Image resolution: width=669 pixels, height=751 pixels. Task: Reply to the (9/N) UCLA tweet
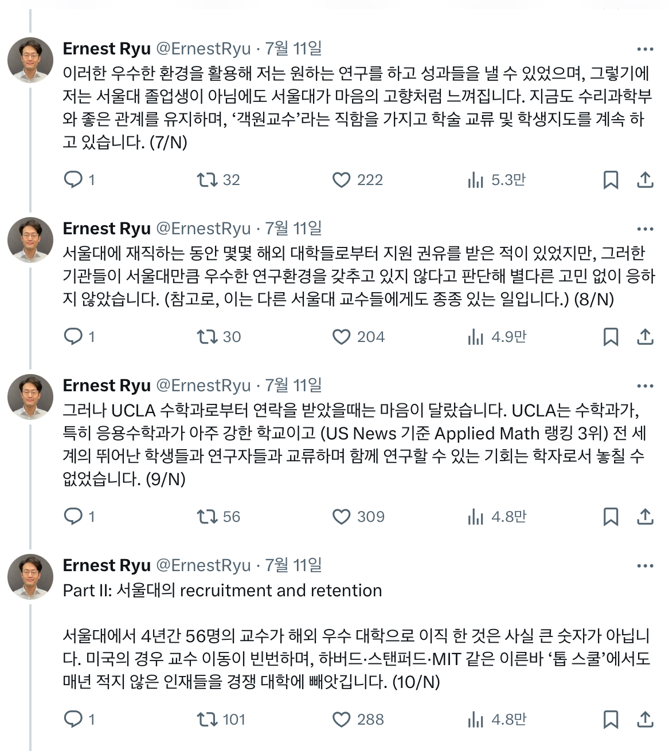tap(73, 517)
